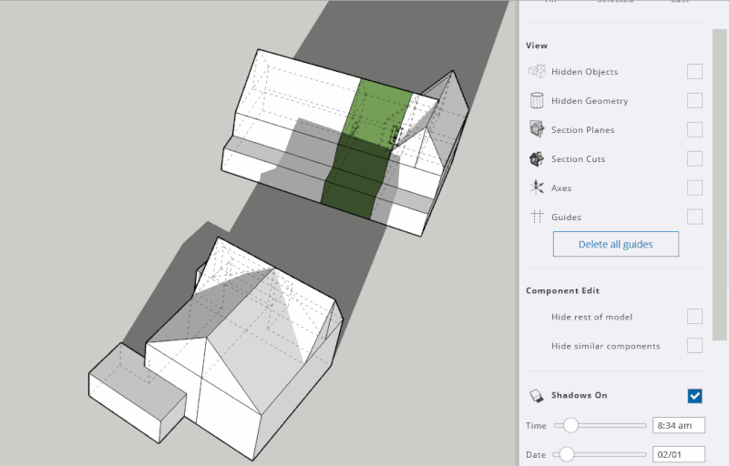This screenshot has height=466, width=729.
Task: Click the Section Planes icon
Action: (537, 129)
